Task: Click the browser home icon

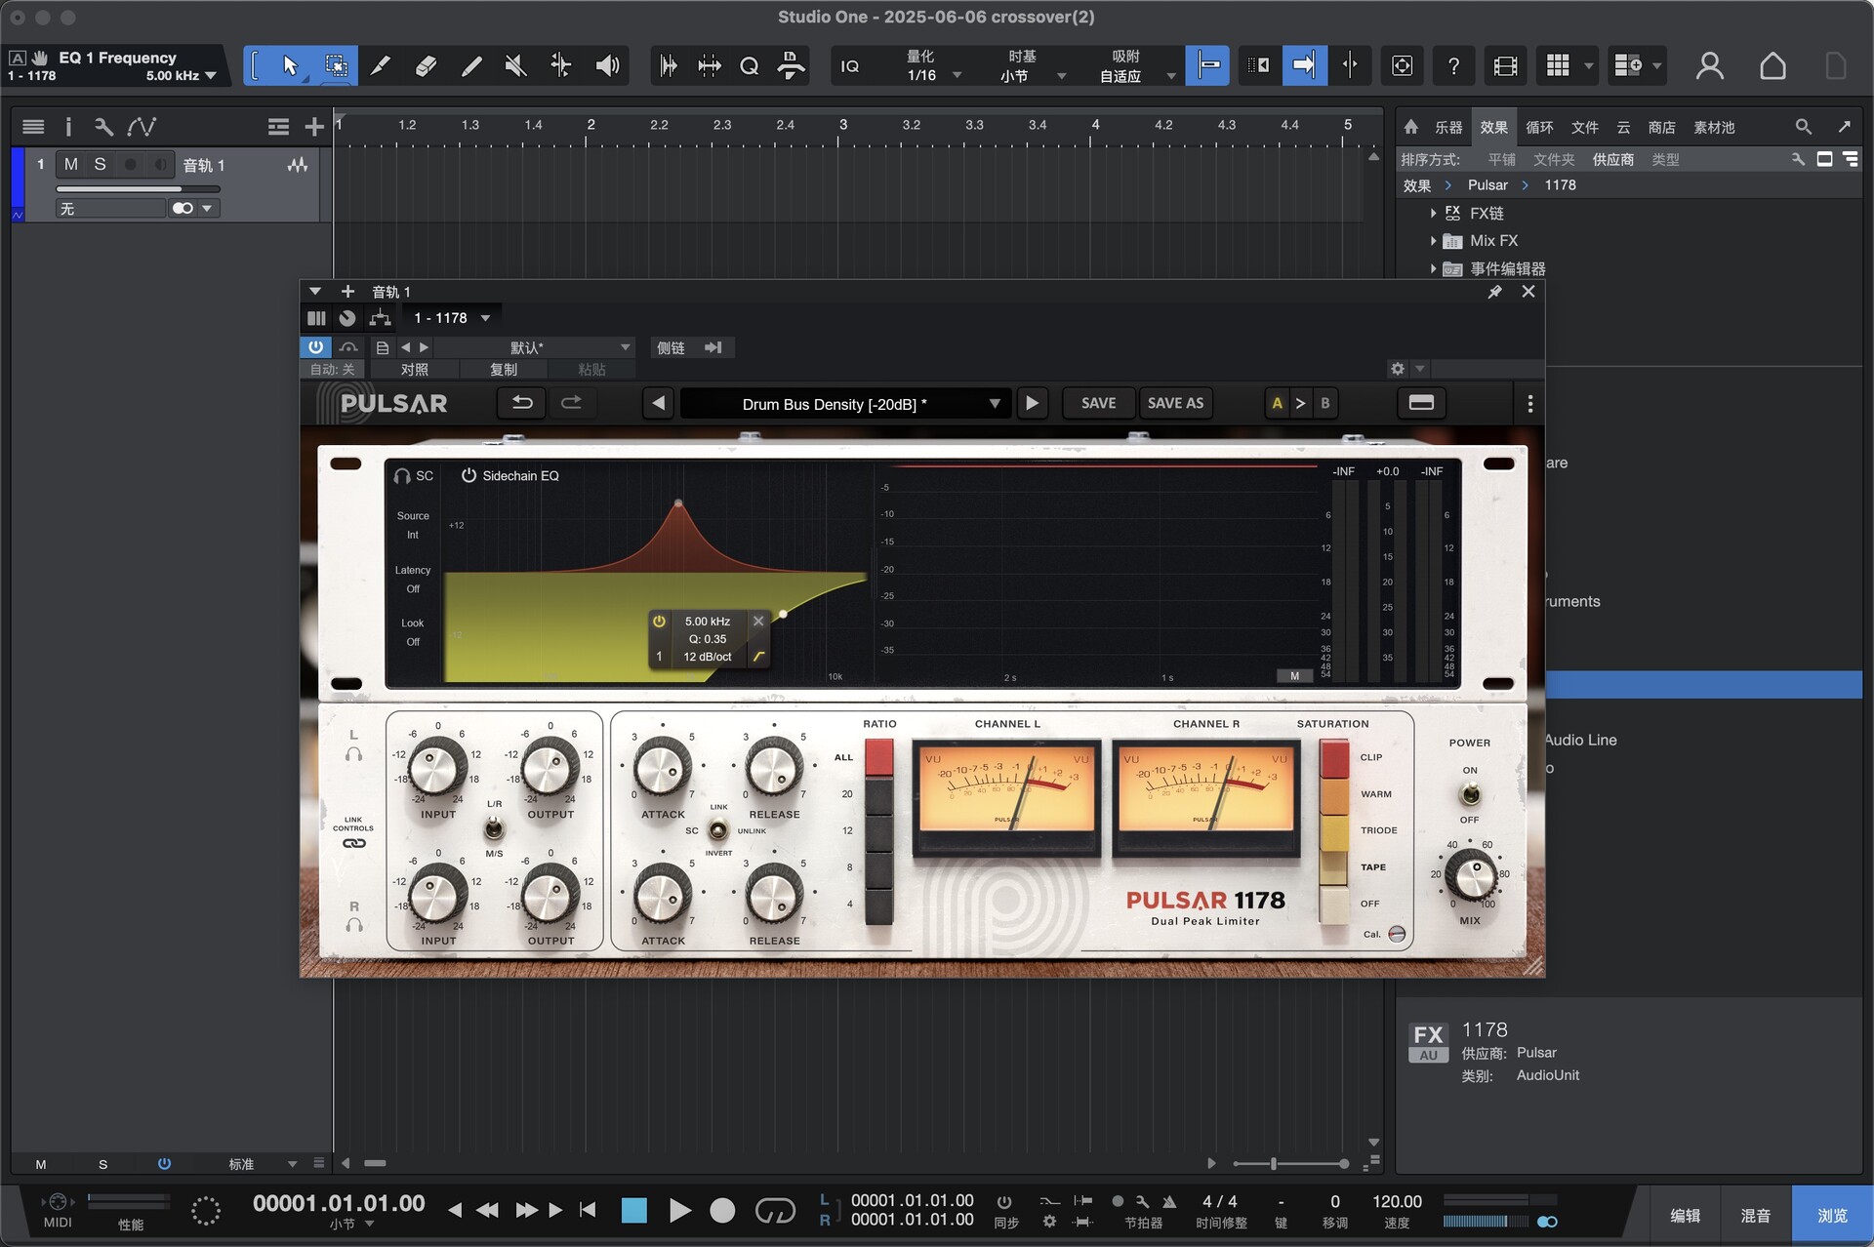Action: click(1410, 127)
